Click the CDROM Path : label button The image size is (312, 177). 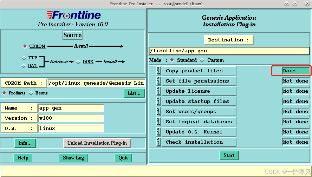click(24, 83)
